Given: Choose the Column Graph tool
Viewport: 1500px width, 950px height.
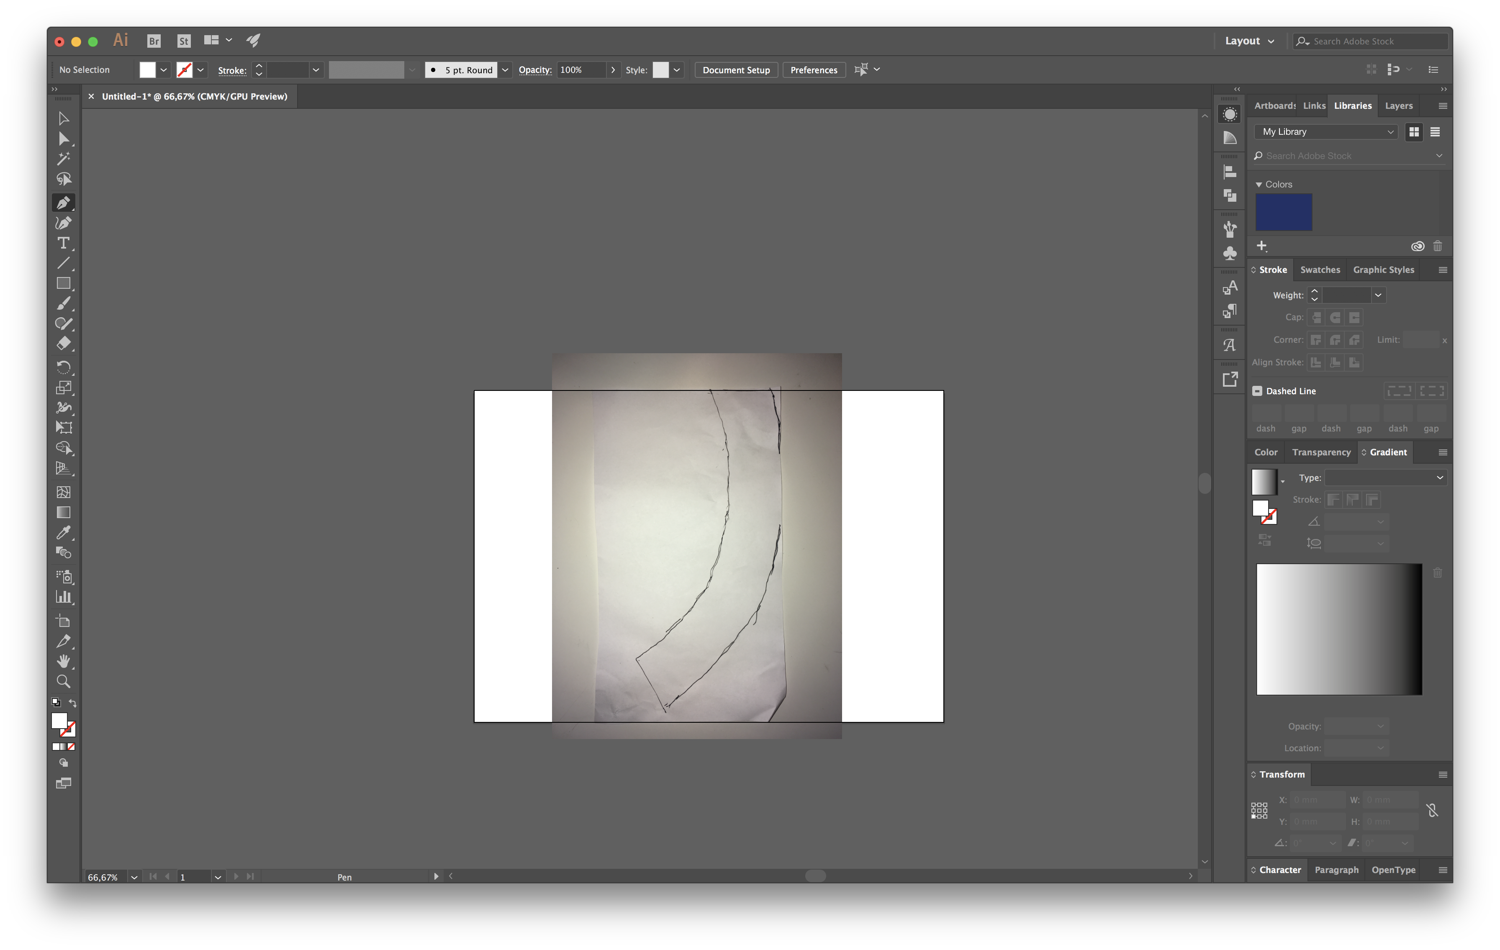Looking at the screenshot, I should tap(63, 597).
